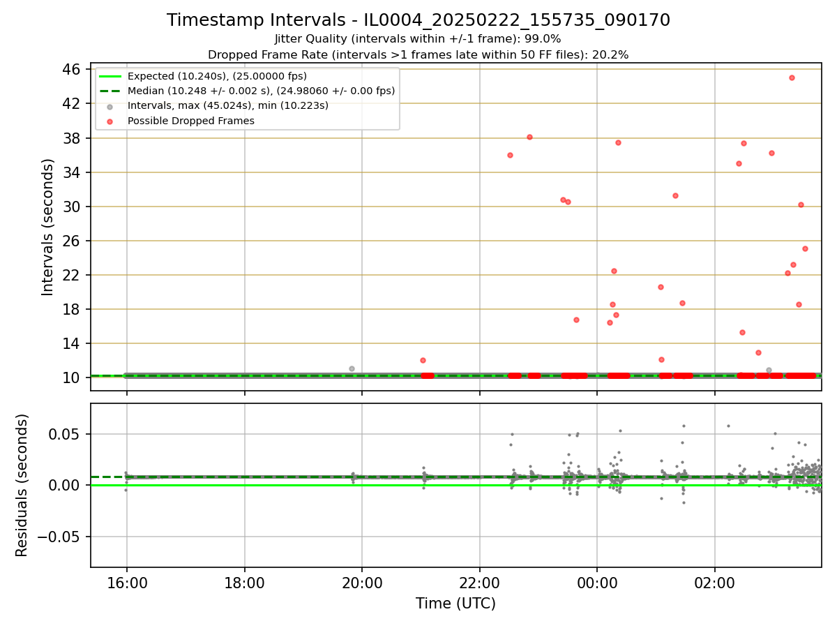Image resolution: width=837 pixels, height=628 pixels.
Task: Click the 'Residuals (seconds)' y-axis label
Action: click(x=22, y=485)
